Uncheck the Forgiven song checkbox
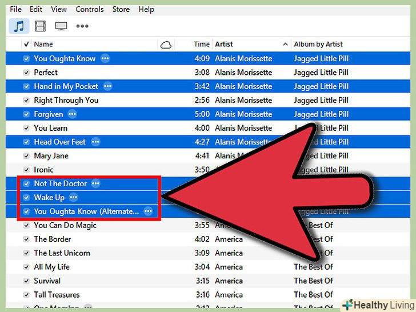The height and width of the screenshot is (312, 416). (26, 114)
